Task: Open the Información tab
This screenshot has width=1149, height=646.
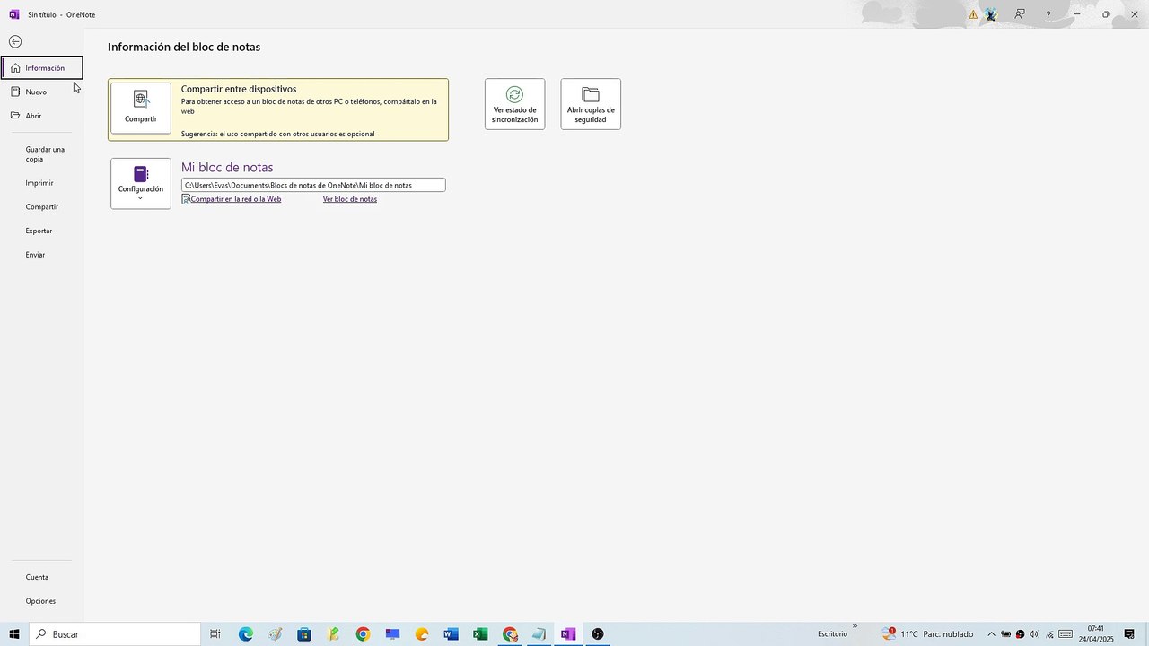Action: [42, 68]
